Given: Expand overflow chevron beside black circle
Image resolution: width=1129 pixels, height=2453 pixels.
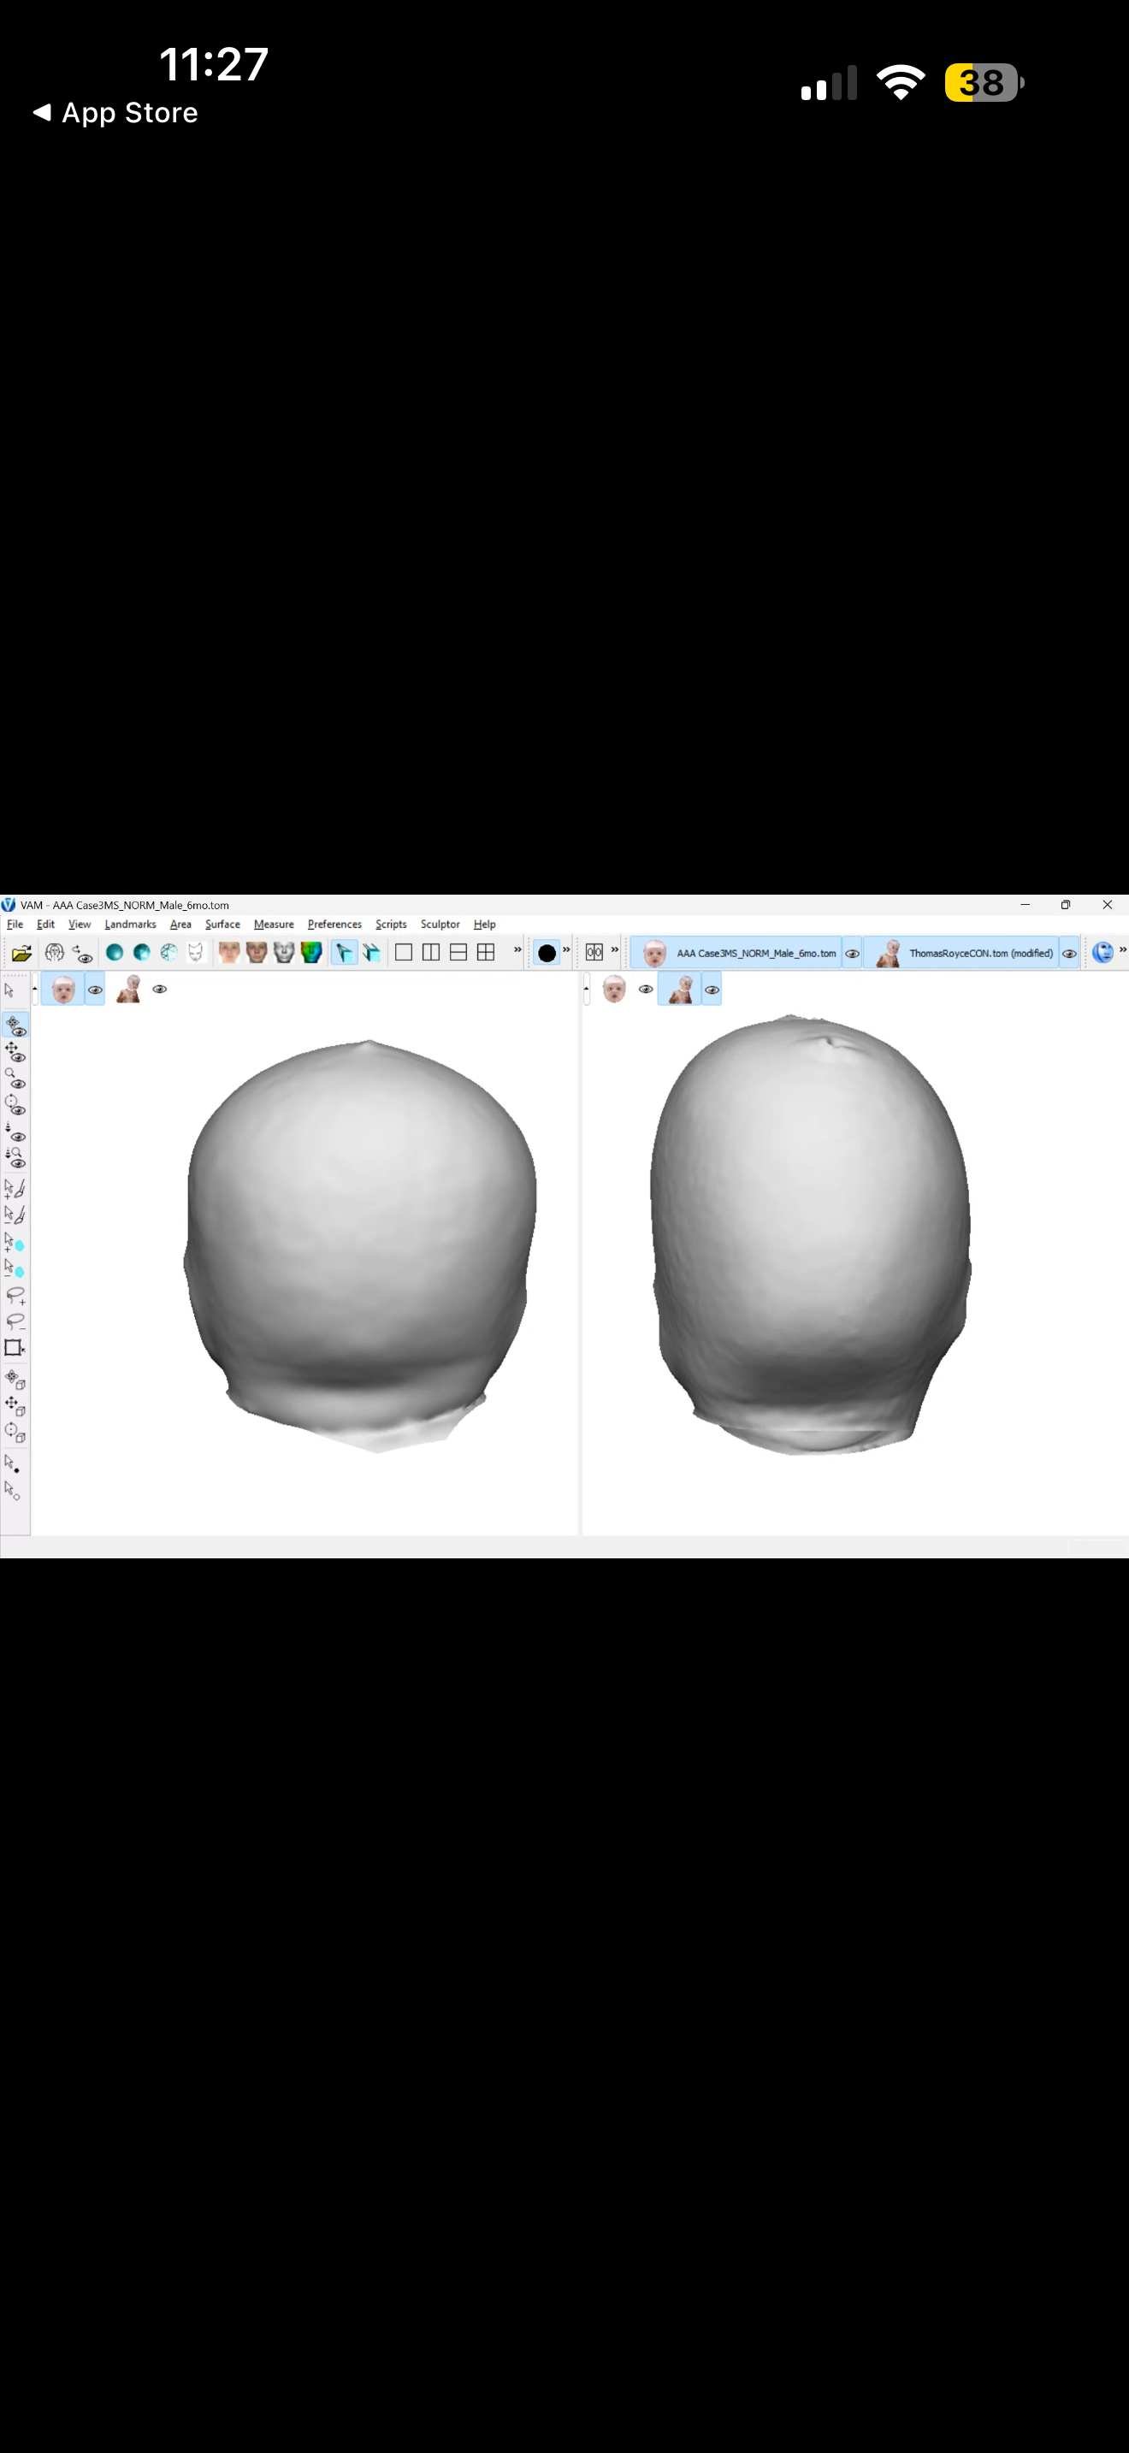Looking at the screenshot, I should pyautogui.click(x=566, y=949).
